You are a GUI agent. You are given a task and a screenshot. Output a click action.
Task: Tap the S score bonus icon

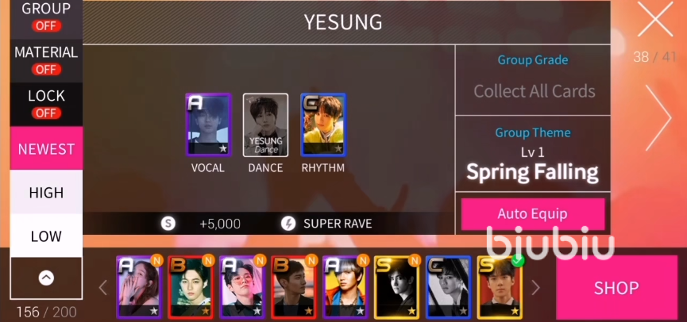[x=168, y=224]
